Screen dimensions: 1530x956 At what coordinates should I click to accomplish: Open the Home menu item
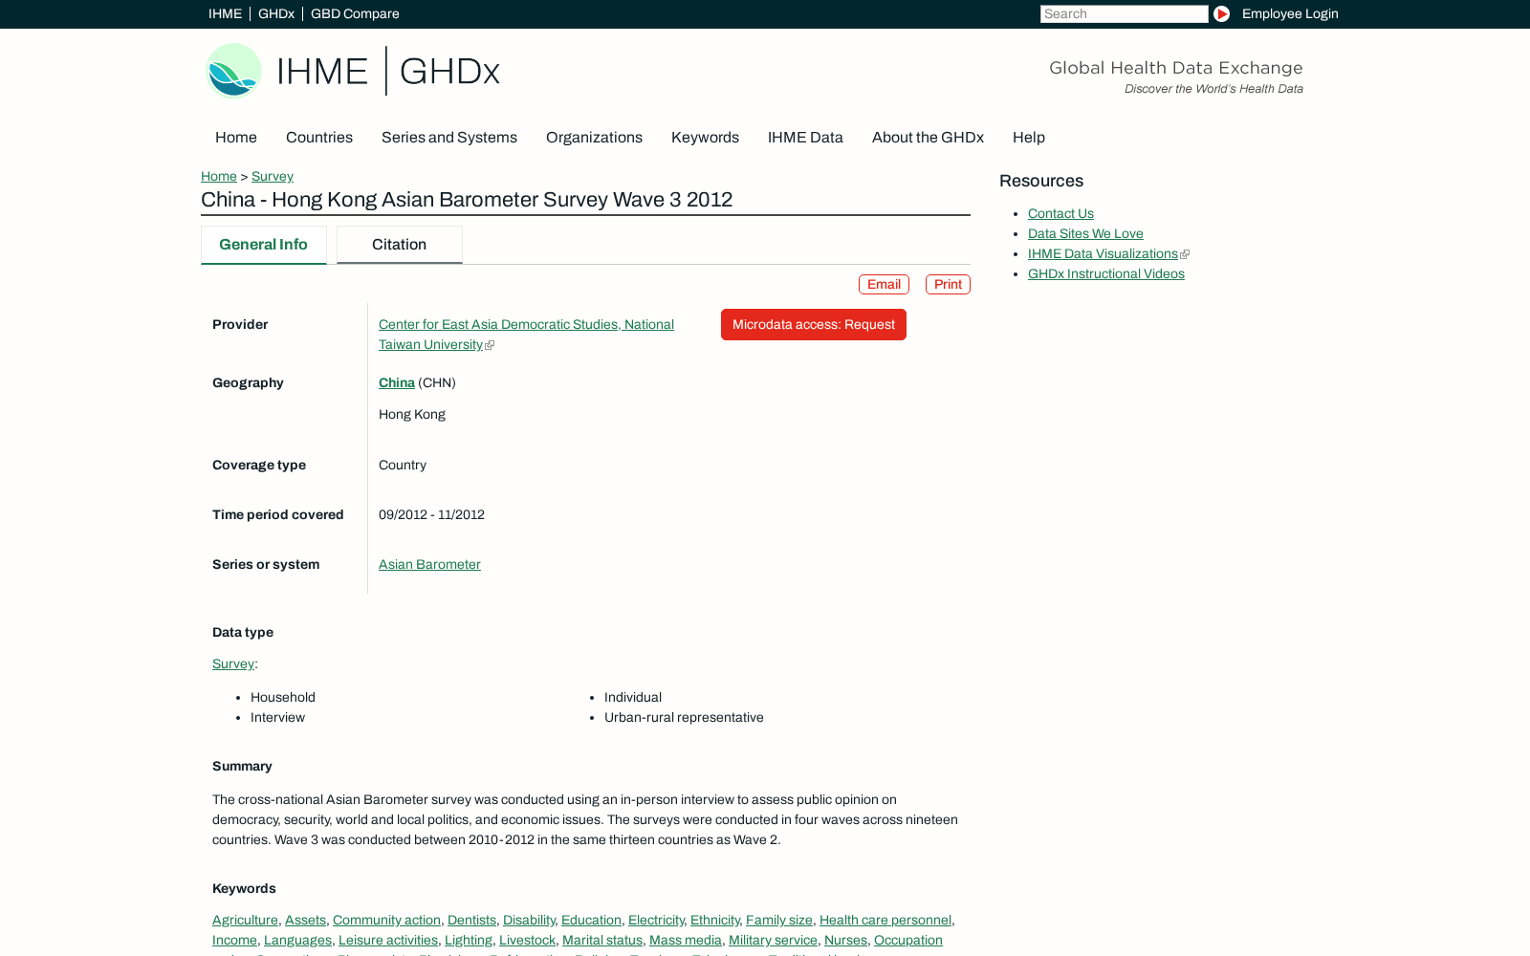[x=236, y=138]
